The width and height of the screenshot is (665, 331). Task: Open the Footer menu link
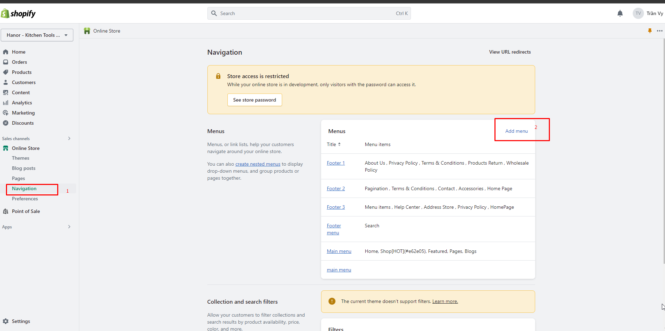(334, 229)
